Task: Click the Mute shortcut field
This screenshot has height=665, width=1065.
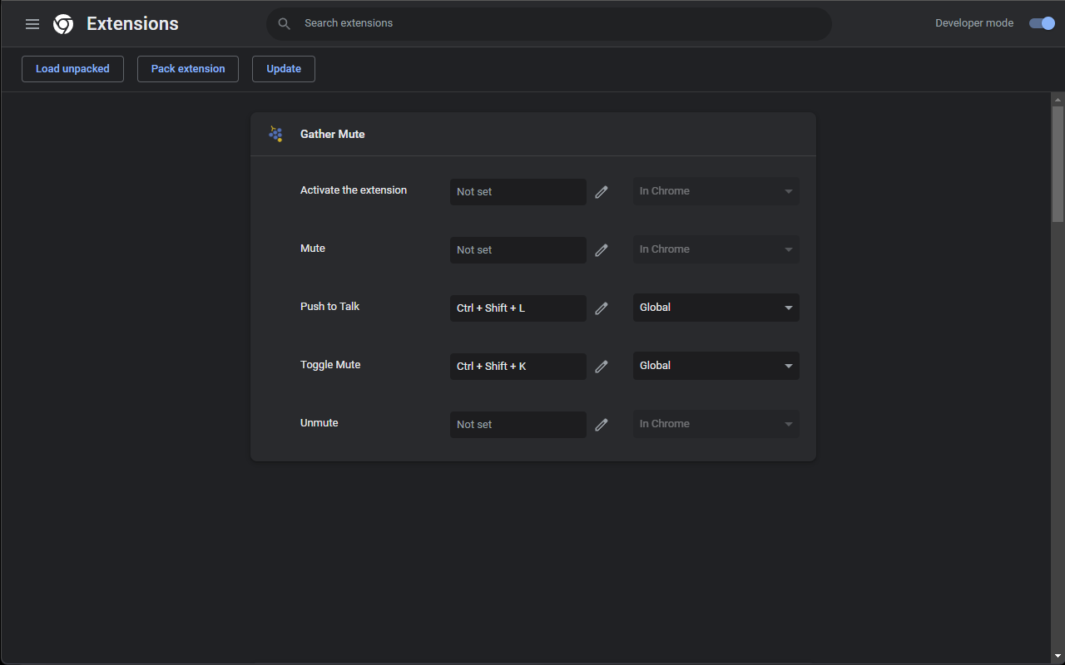Action: point(518,250)
